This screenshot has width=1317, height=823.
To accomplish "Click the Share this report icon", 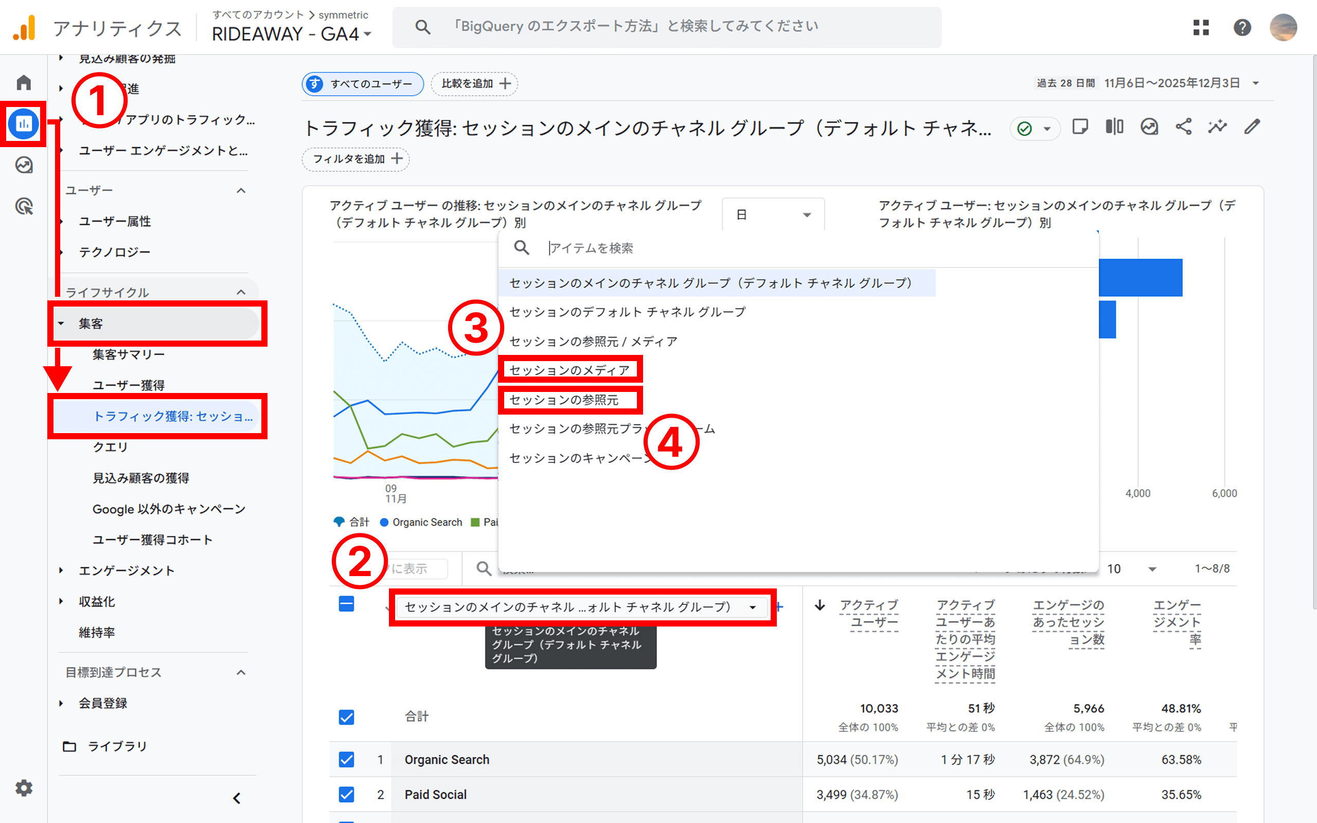I will click(1183, 127).
